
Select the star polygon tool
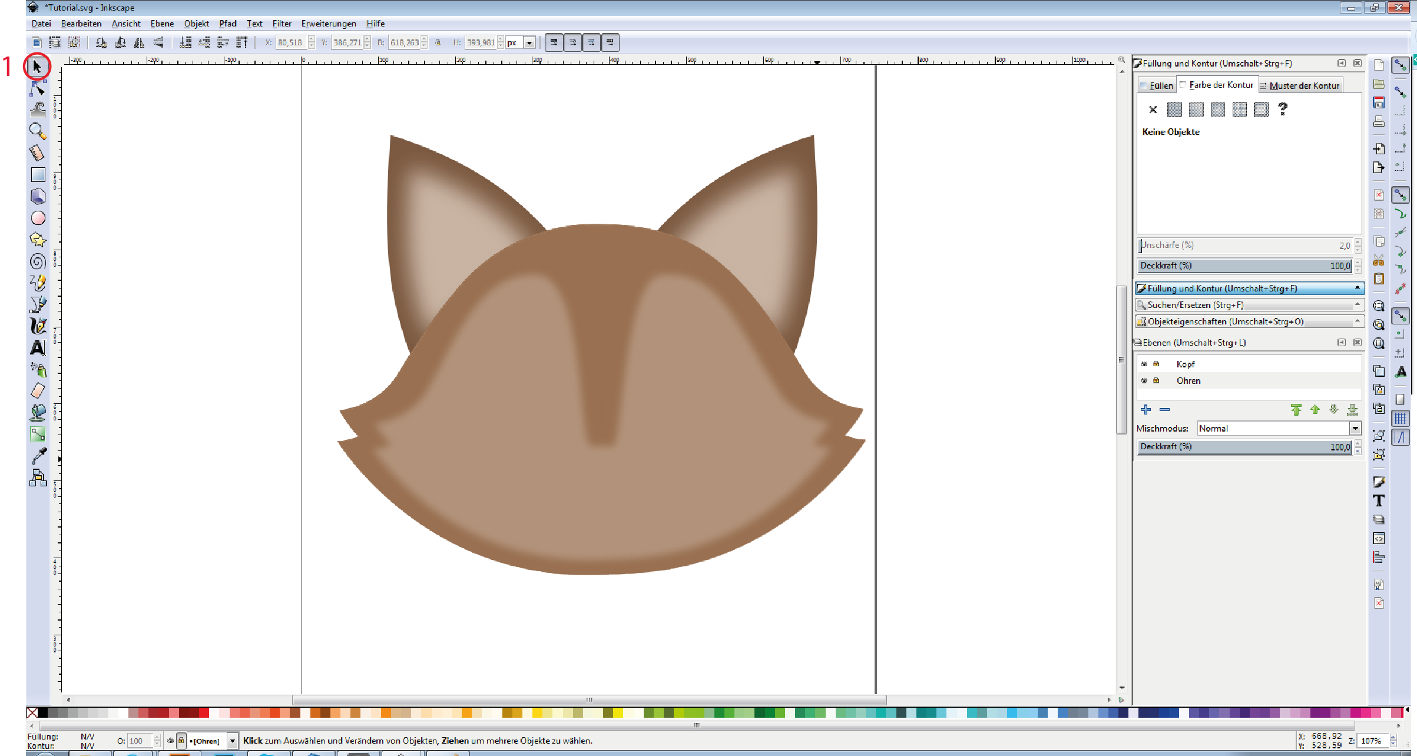(38, 240)
